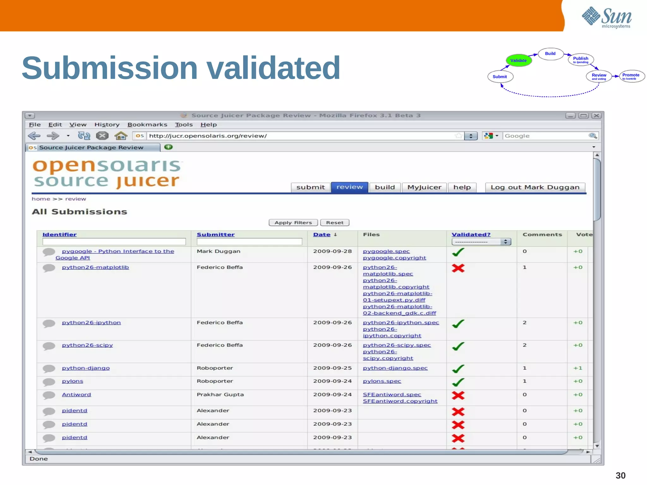647x485 pixels.
Task: Sort by the Date column header
Action: (x=322, y=235)
